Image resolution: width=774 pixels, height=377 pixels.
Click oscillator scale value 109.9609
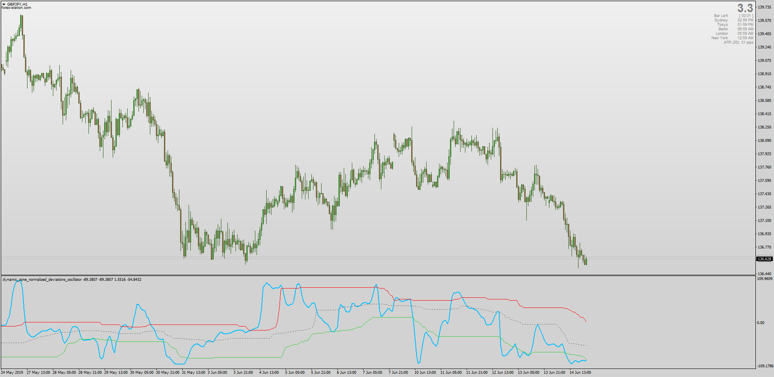(765, 279)
